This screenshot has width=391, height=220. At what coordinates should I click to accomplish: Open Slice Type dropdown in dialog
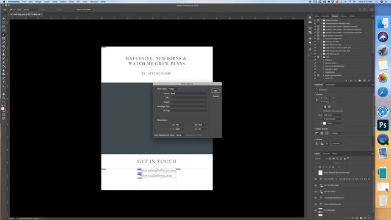174,89
